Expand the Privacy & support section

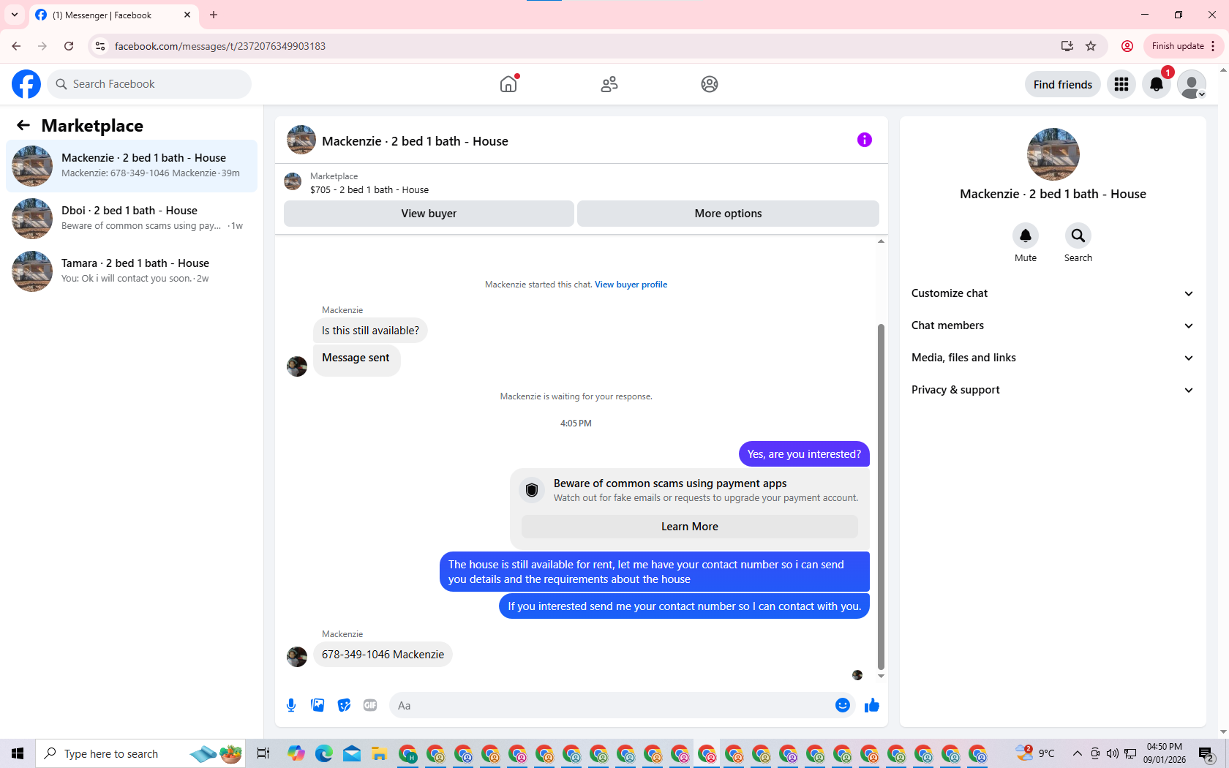pyautogui.click(x=1053, y=390)
